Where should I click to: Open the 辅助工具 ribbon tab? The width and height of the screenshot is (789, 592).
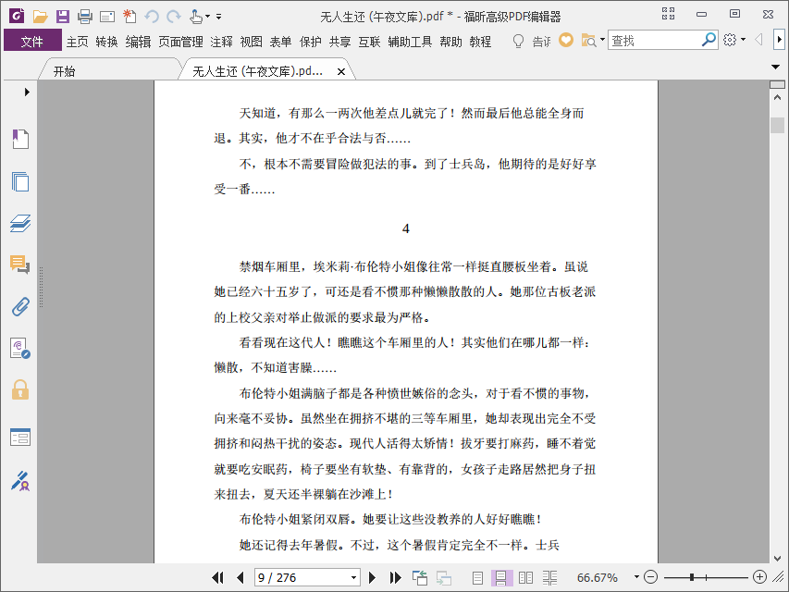coord(410,42)
